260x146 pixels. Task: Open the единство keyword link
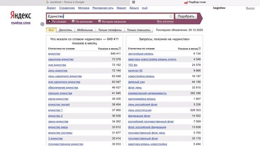pyautogui.click(x=54, y=54)
